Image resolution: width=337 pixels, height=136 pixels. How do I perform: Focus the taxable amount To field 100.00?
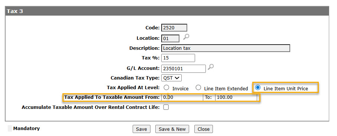236,97
